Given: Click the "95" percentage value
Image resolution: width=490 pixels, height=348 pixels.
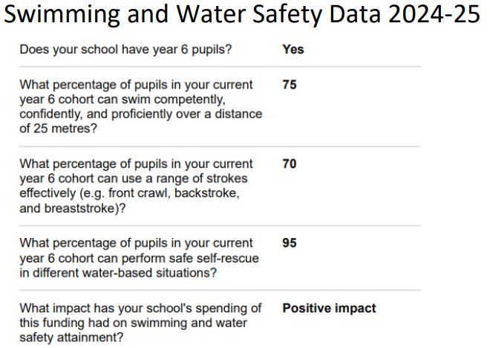Looking at the screenshot, I should [290, 244].
